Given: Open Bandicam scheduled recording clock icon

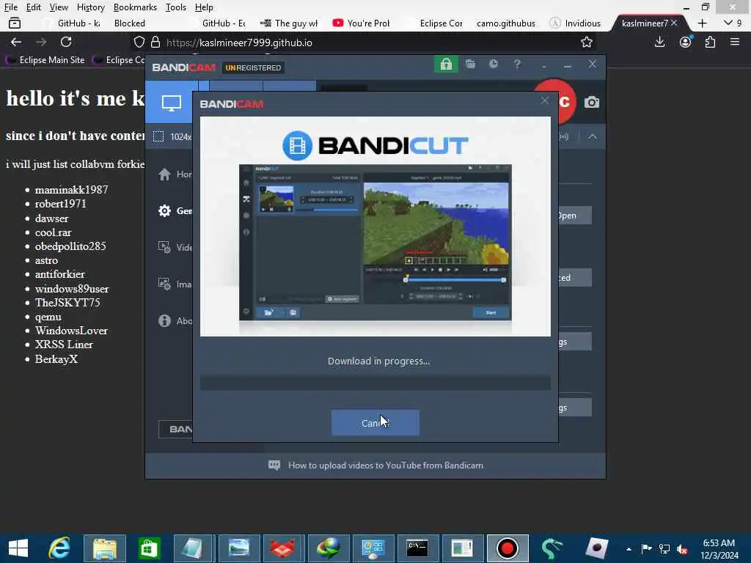Looking at the screenshot, I should point(494,65).
